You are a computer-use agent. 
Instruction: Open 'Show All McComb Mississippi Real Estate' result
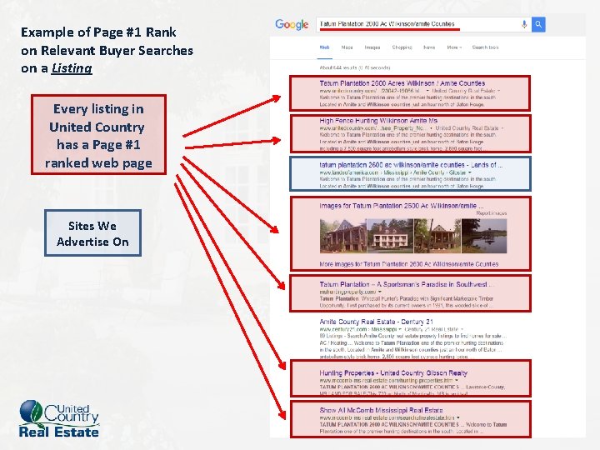381,410
